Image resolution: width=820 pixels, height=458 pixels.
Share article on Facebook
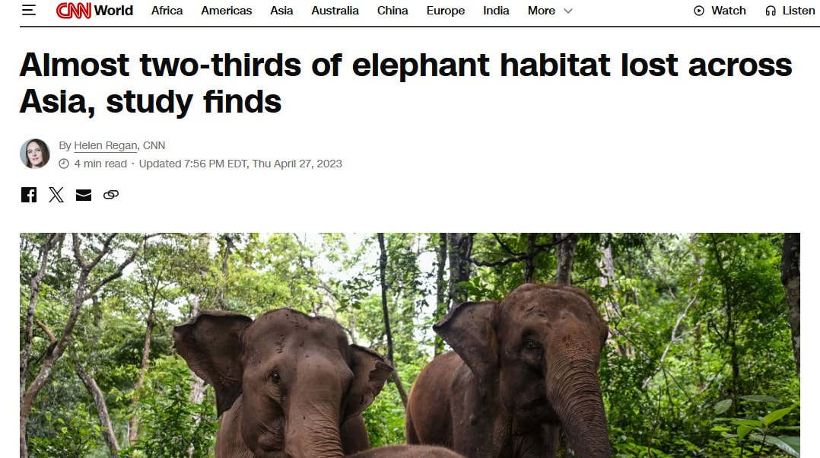click(x=29, y=195)
